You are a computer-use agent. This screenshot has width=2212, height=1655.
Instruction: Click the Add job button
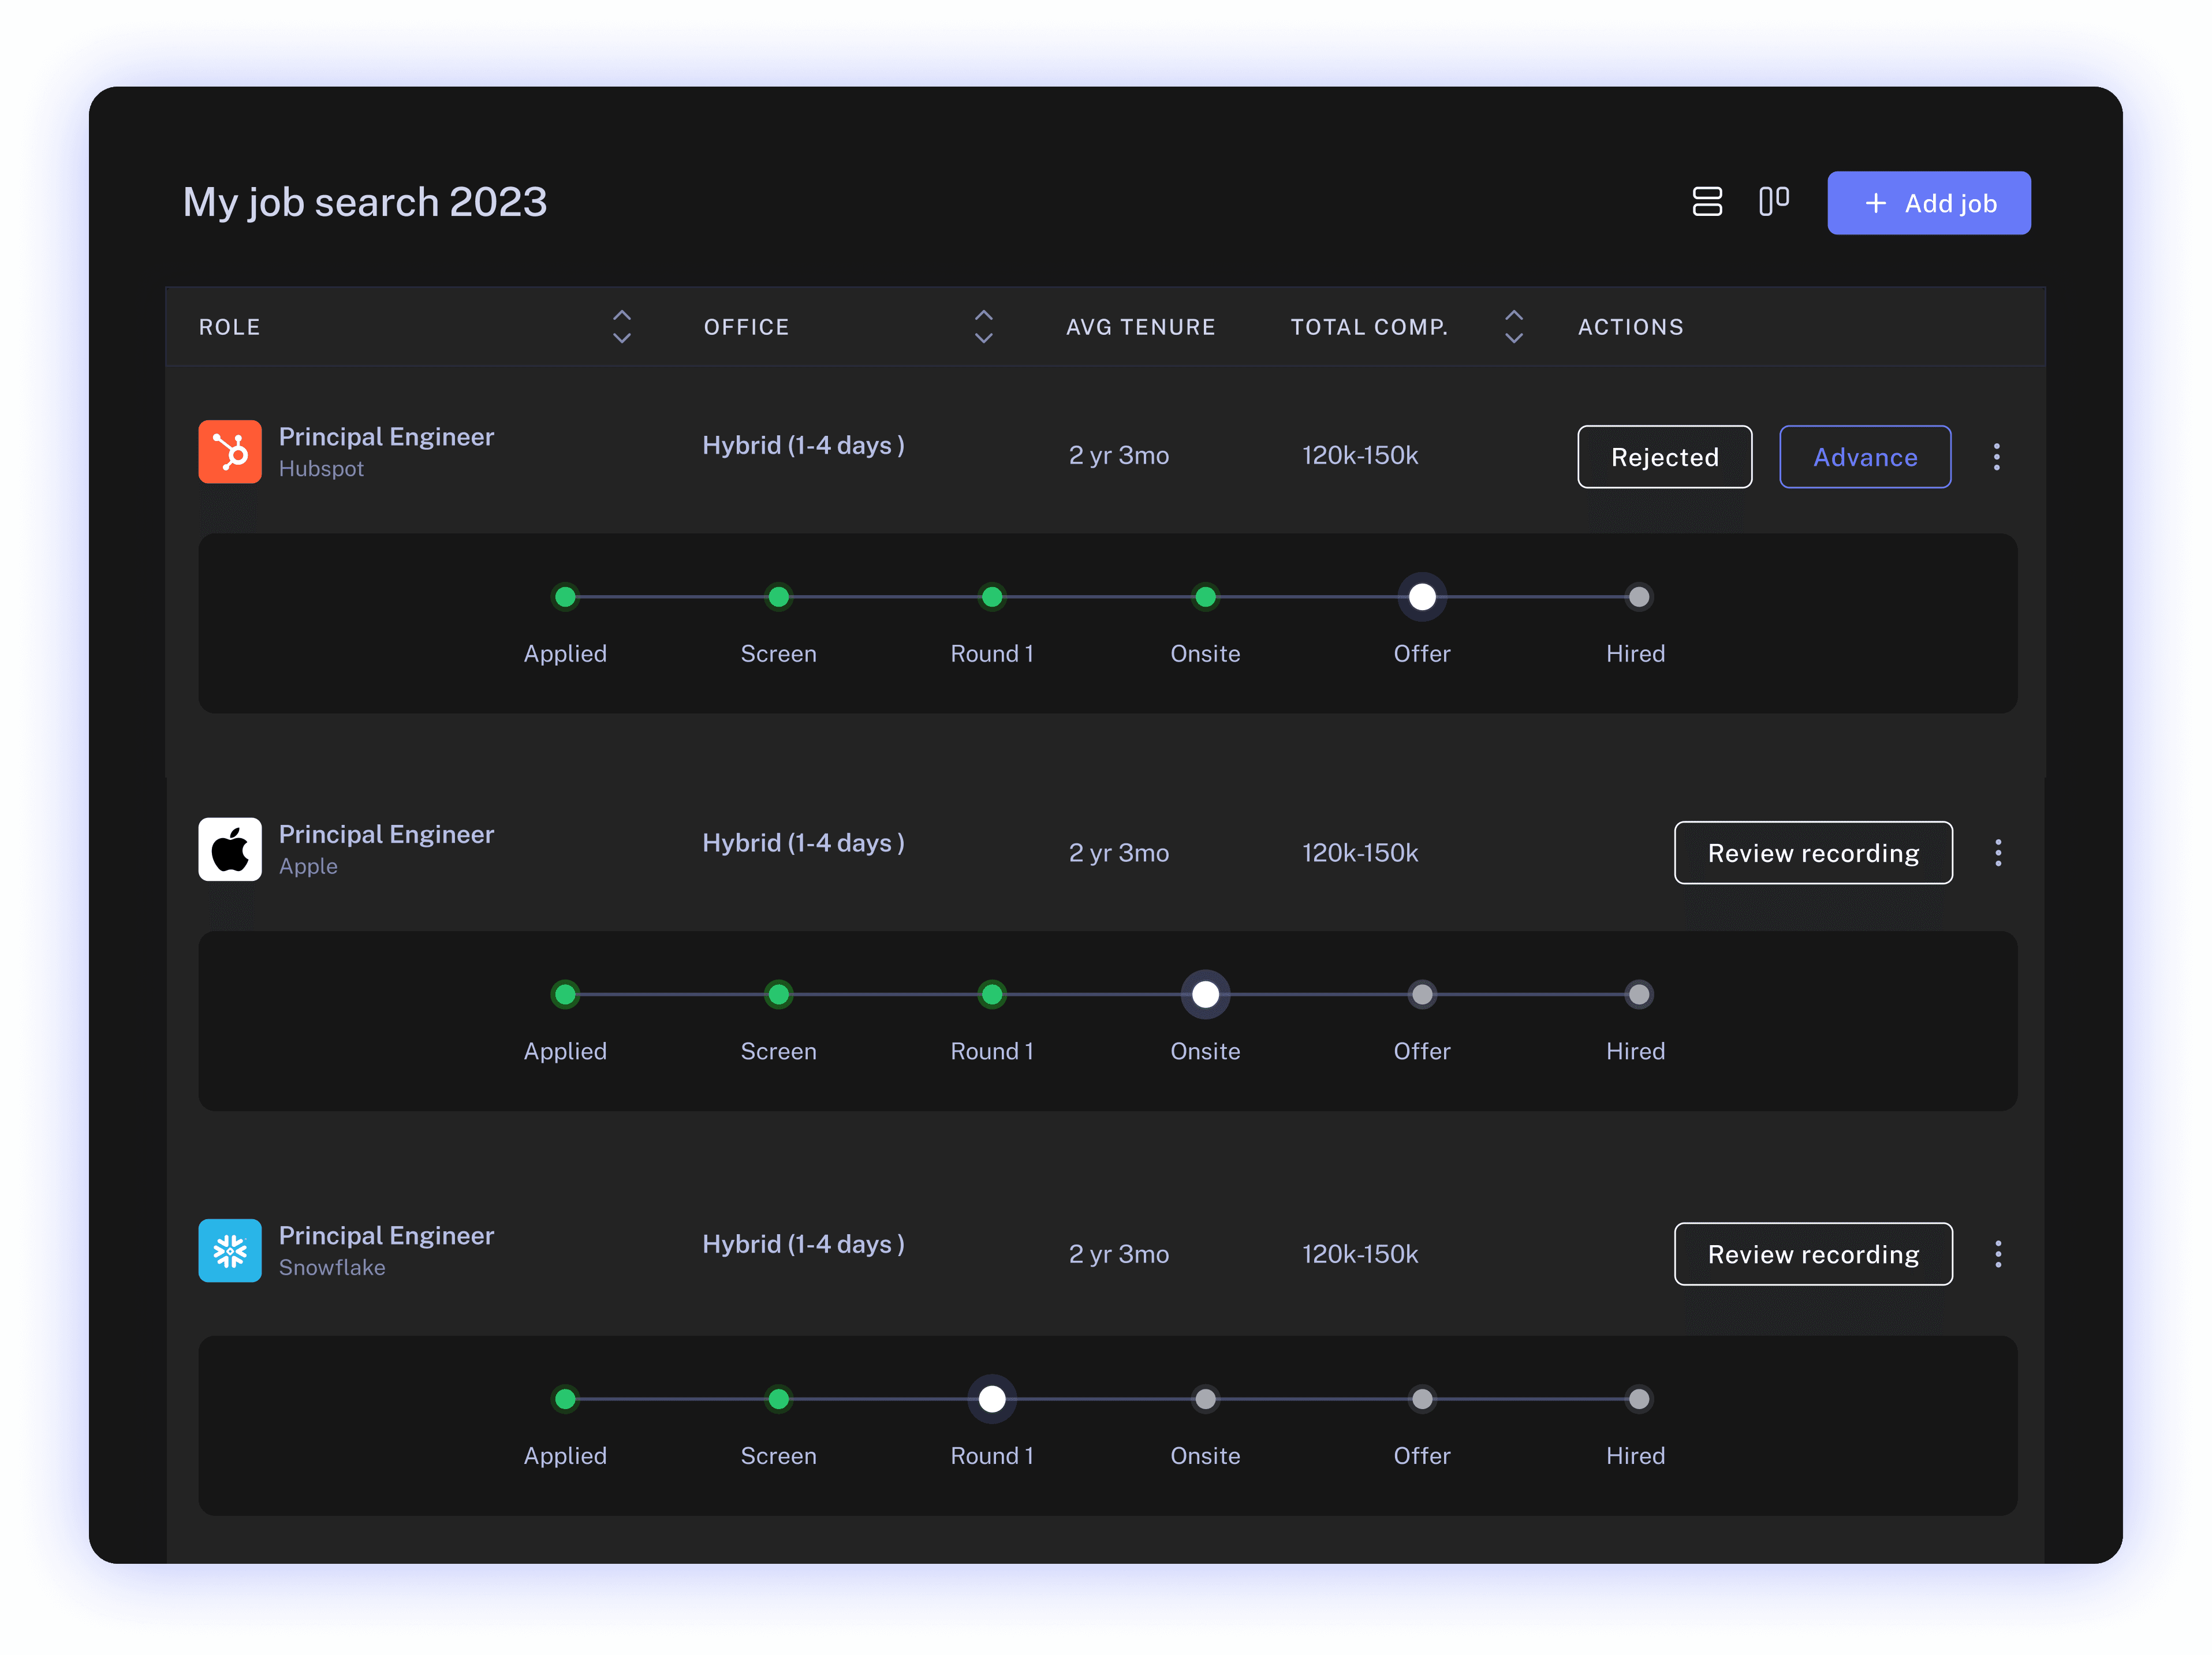coord(1928,203)
